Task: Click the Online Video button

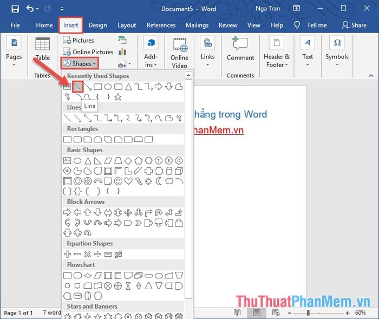Action: tap(179, 53)
